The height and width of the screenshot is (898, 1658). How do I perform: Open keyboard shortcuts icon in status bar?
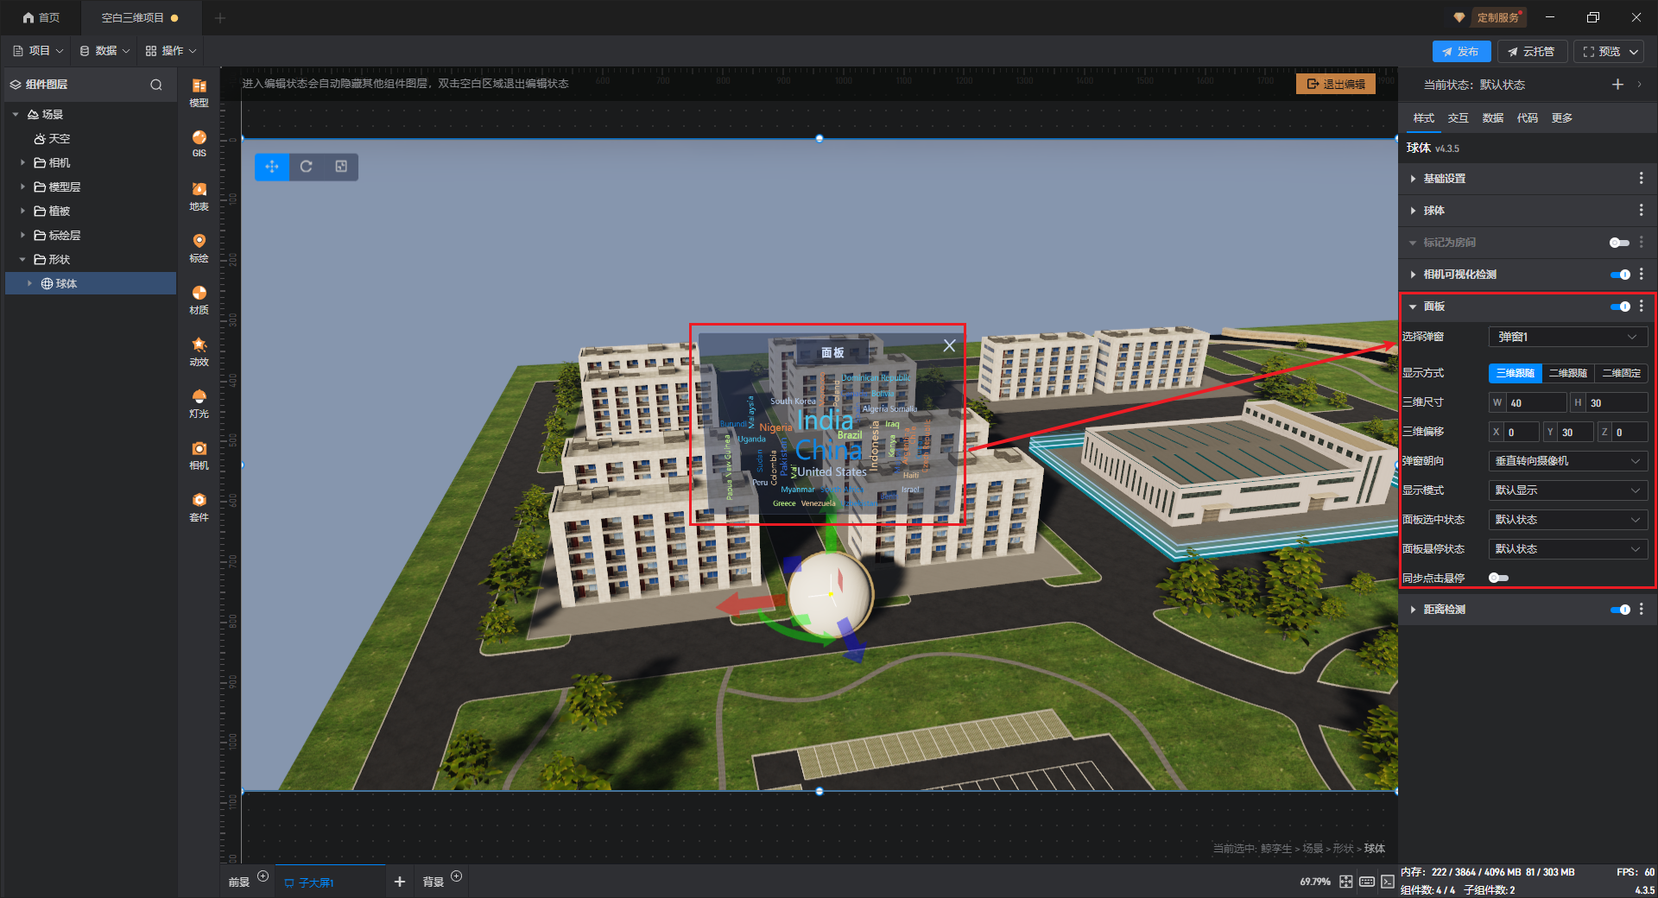(1367, 882)
